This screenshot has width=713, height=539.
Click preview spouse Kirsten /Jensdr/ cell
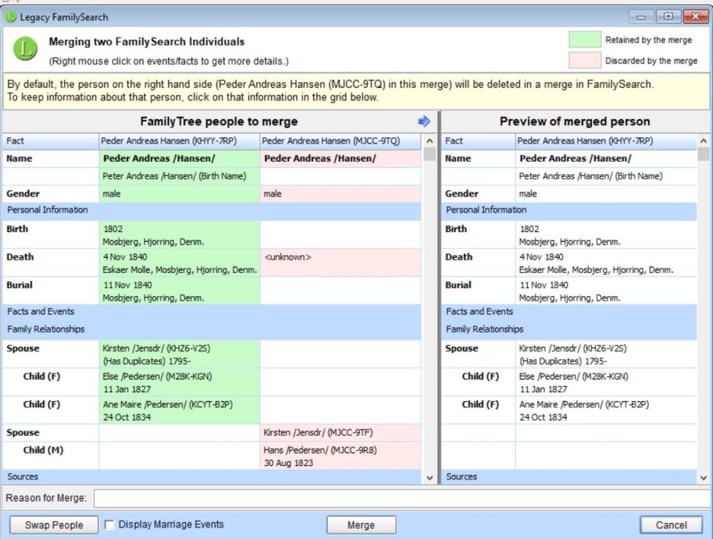[x=606, y=354]
